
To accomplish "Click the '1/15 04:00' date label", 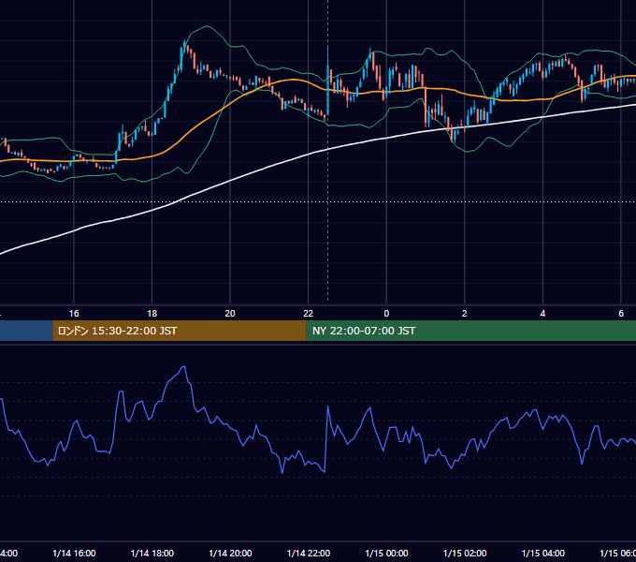I will tap(543, 554).
